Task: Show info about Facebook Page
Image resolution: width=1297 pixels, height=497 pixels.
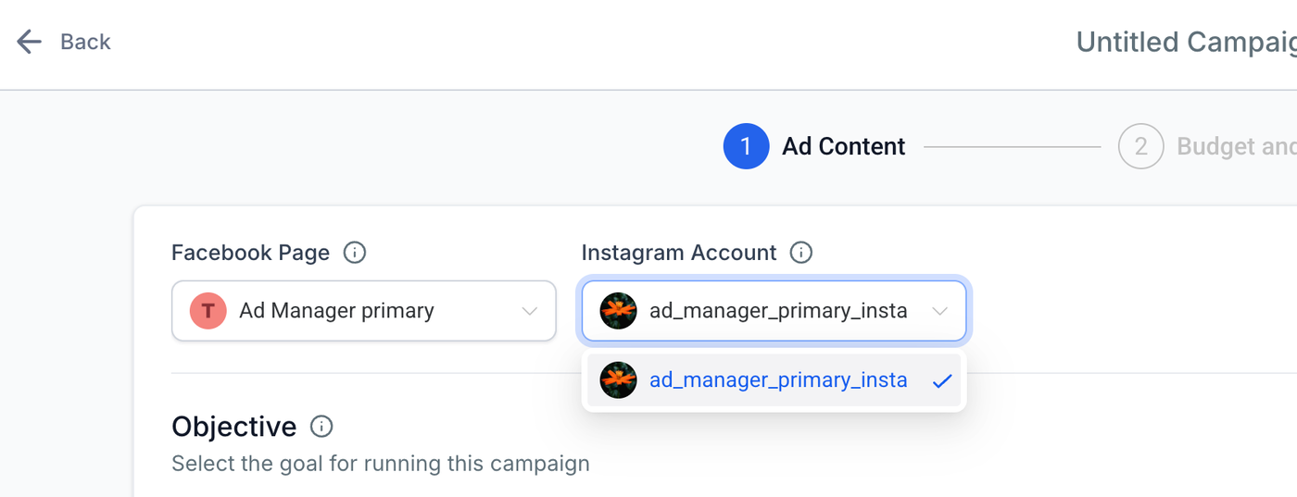Action: [354, 253]
